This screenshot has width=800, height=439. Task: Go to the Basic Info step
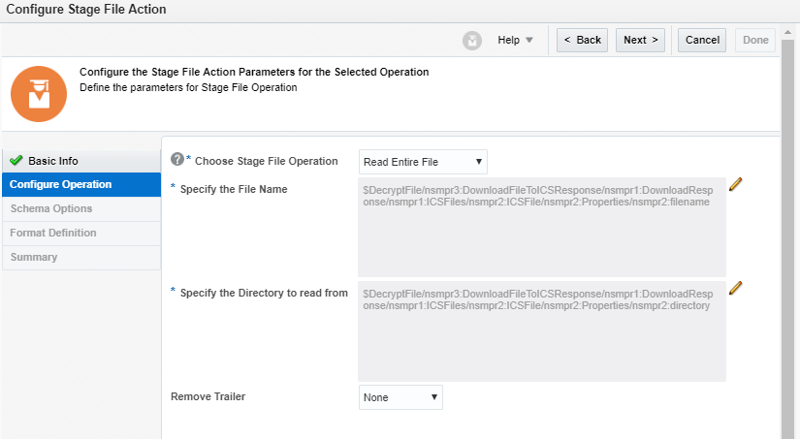coord(53,161)
